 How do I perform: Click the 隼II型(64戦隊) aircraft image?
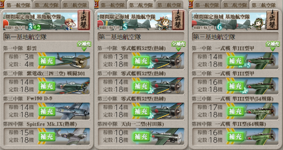pyautogui.click(x=261, y=137)
